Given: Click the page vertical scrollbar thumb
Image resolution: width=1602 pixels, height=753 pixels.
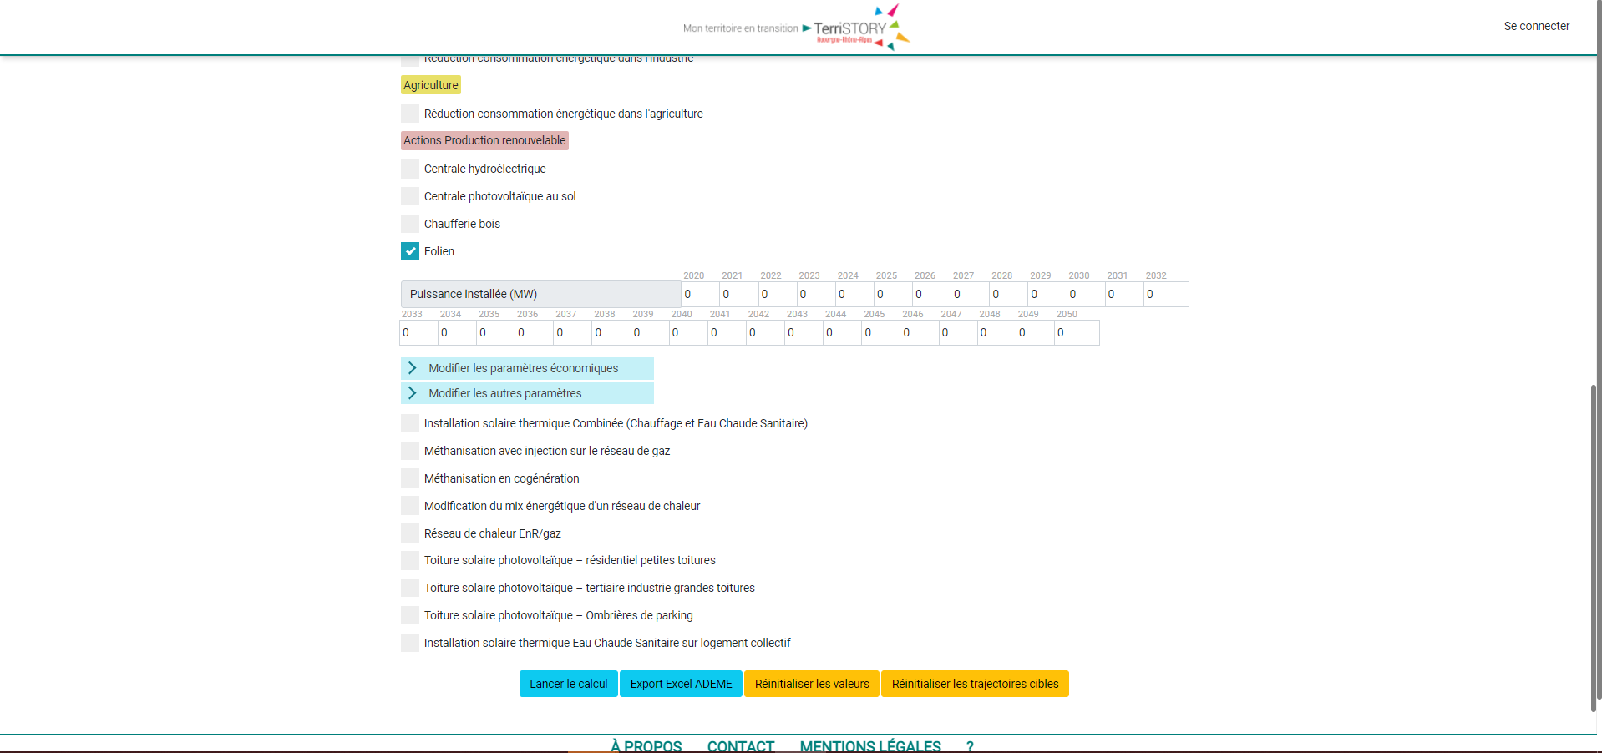Looking at the screenshot, I should click(1594, 548).
